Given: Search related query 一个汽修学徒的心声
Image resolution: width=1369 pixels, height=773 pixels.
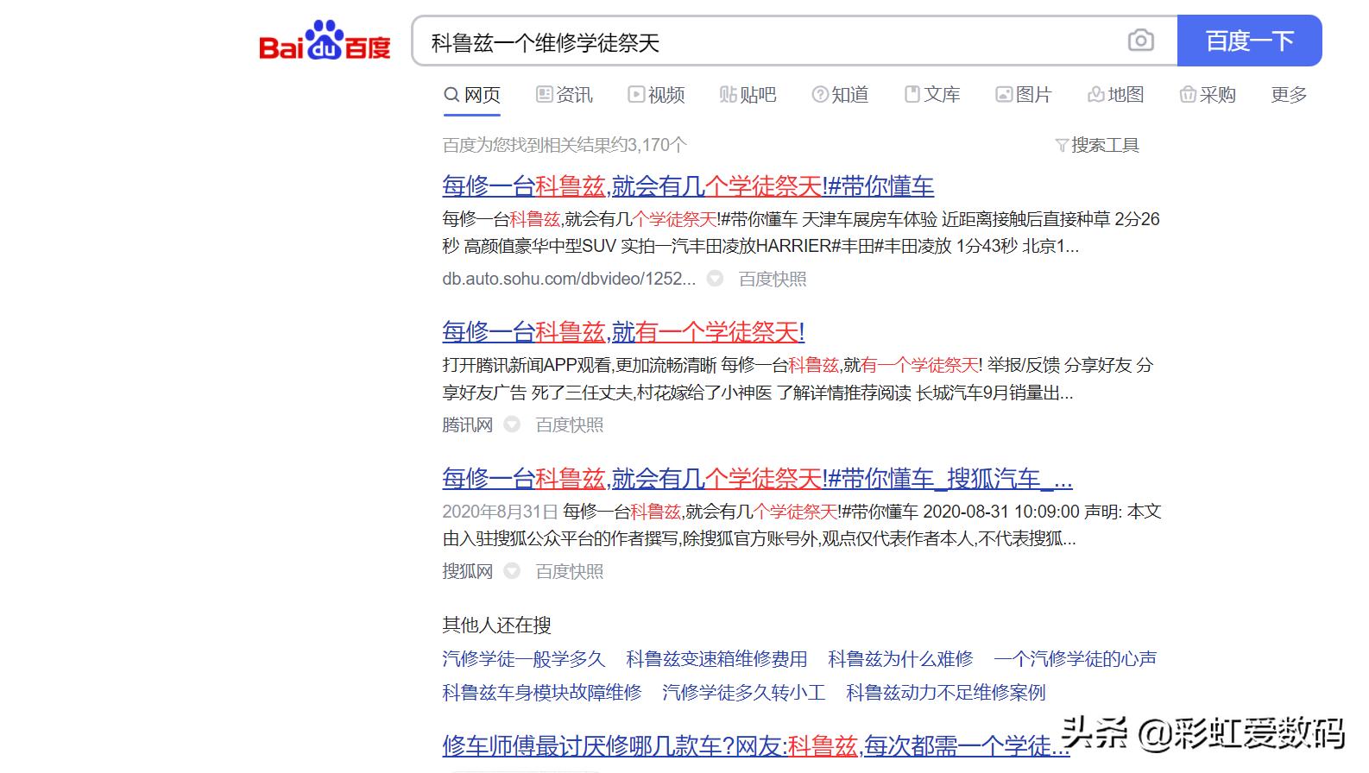Looking at the screenshot, I should [1075, 659].
